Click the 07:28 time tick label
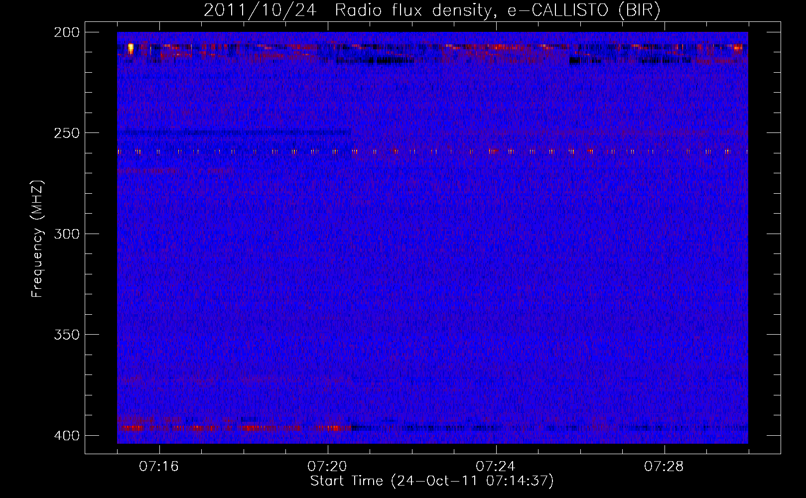Screen dimensions: 806x498 pyautogui.click(x=664, y=467)
